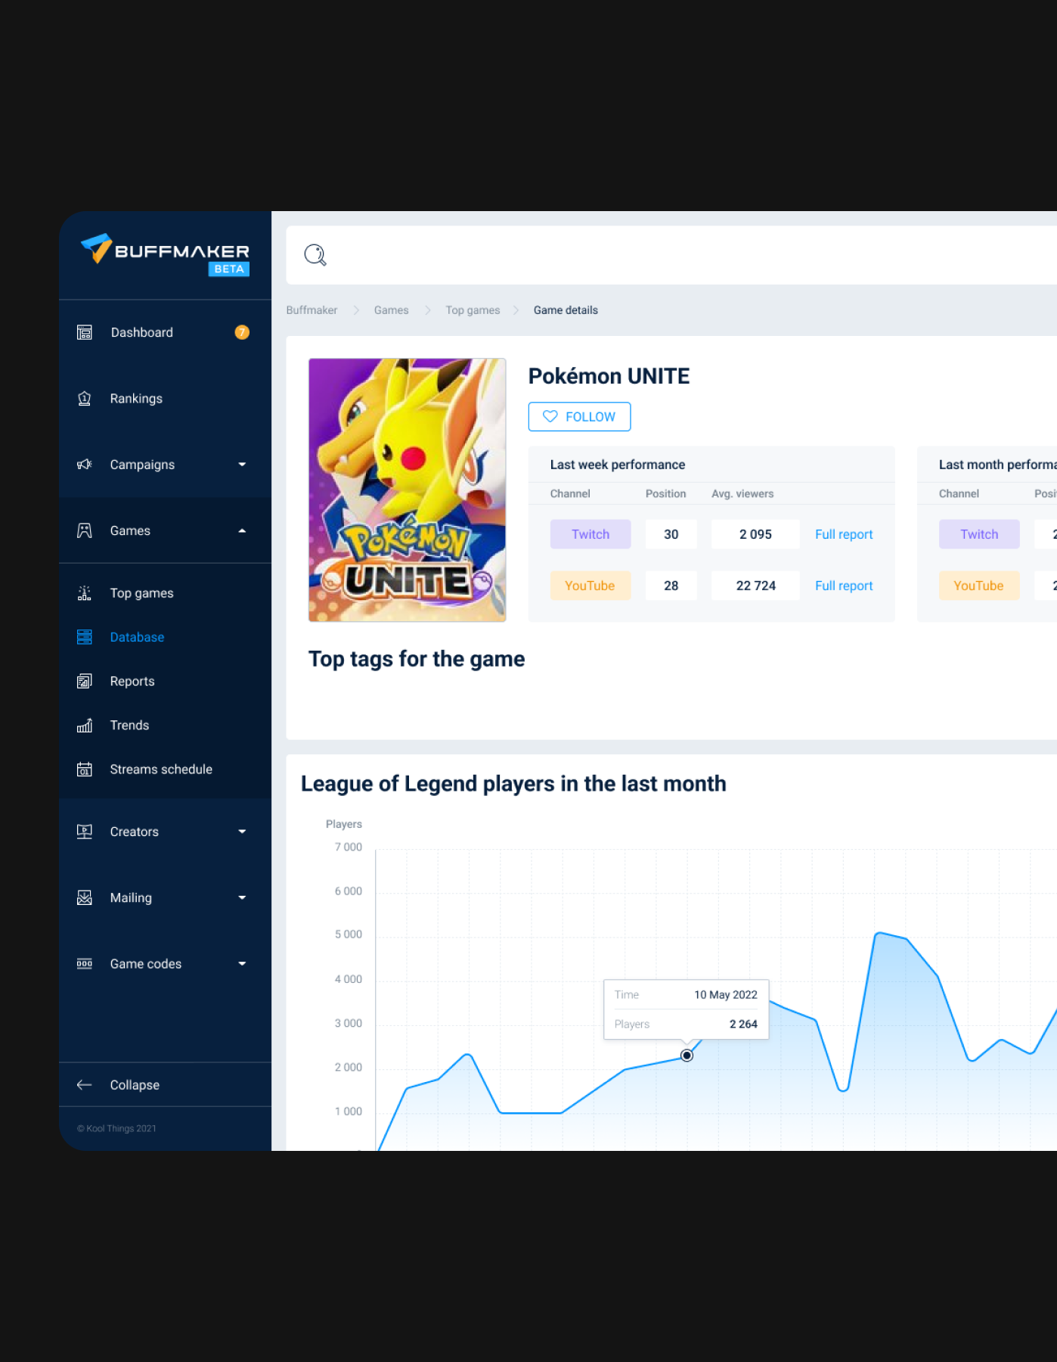Image resolution: width=1057 pixels, height=1362 pixels.
Task: Click the chart data point for 10 May 2022
Action: coord(687,1056)
